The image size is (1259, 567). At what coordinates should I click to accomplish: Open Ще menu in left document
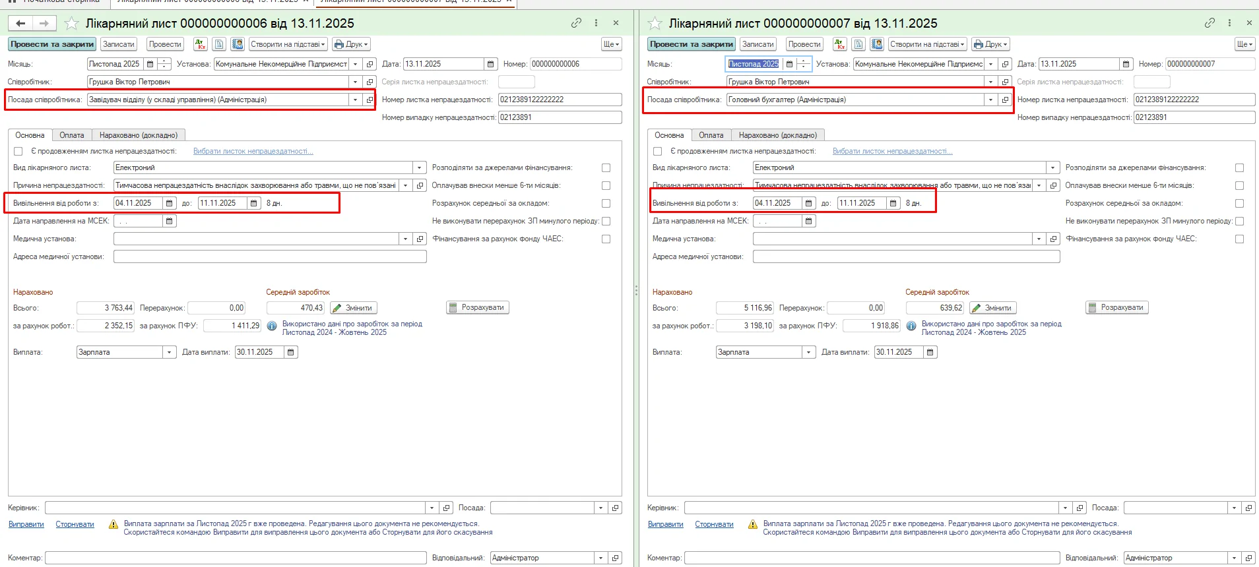[612, 44]
